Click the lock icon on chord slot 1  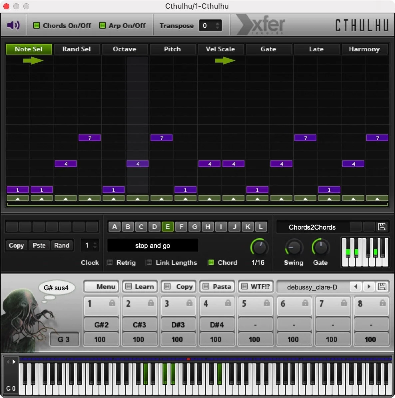(112, 303)
